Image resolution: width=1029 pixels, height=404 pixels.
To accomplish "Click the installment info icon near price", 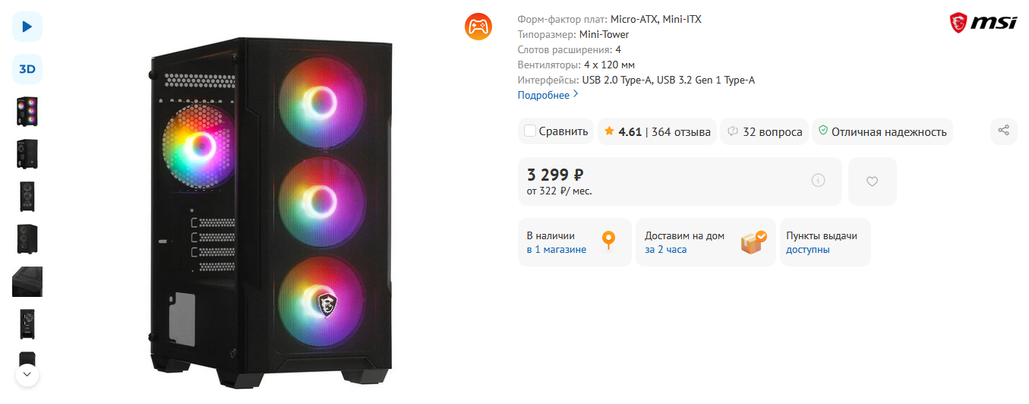I will pos(818,181).
